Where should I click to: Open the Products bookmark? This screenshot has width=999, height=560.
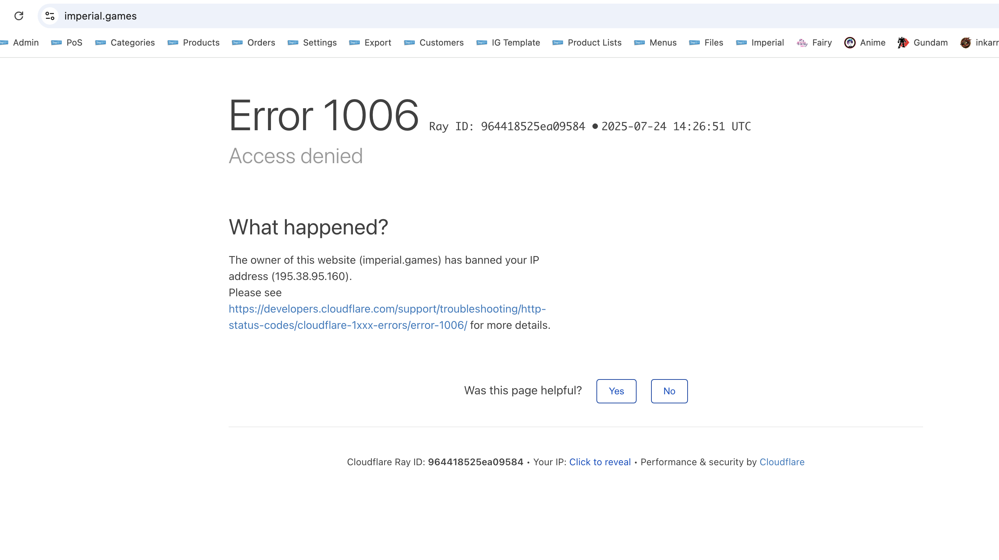coord(194,43)
